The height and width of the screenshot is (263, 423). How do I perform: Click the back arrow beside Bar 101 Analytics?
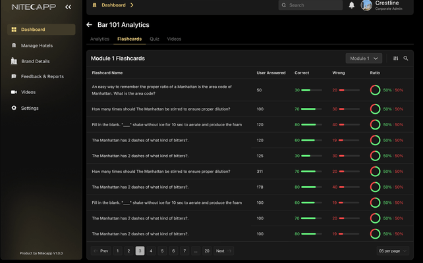point(90,25)
